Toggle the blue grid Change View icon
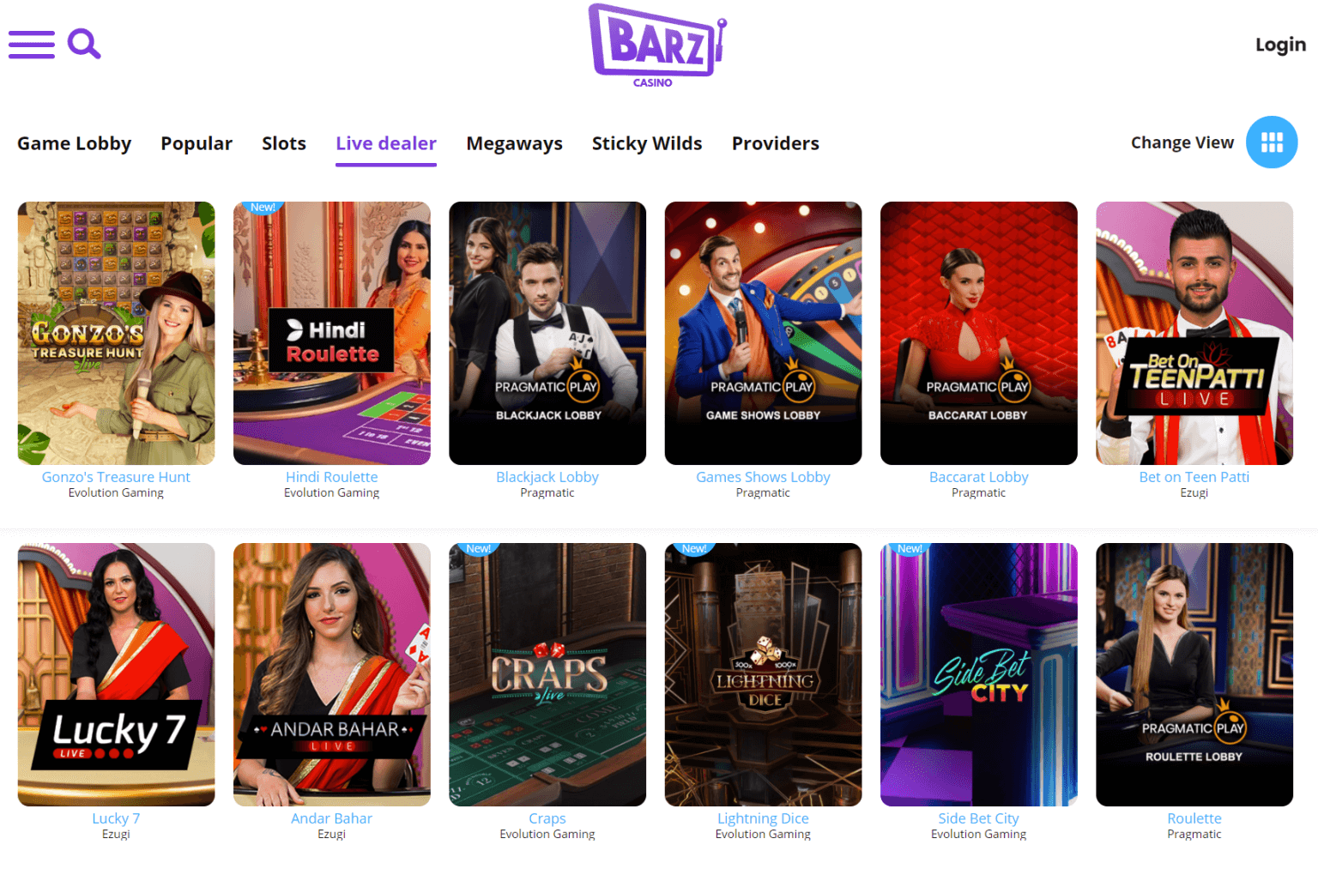 pos(1272,142)
